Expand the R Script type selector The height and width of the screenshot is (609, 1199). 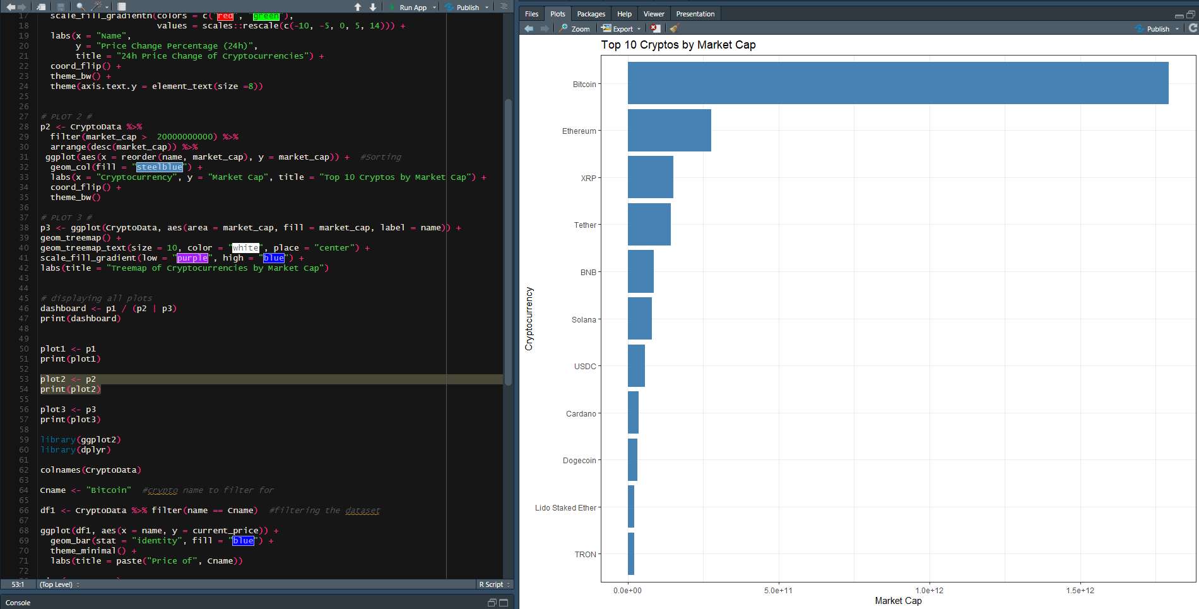coord(494,584)
